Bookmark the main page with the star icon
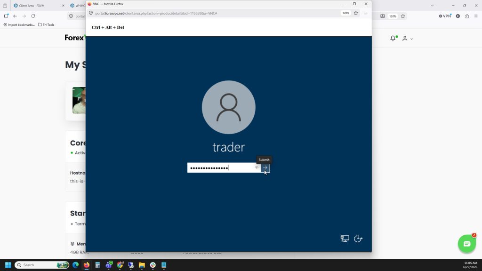Viewport: 482px width, 271px height. click(x=403, y=16)
